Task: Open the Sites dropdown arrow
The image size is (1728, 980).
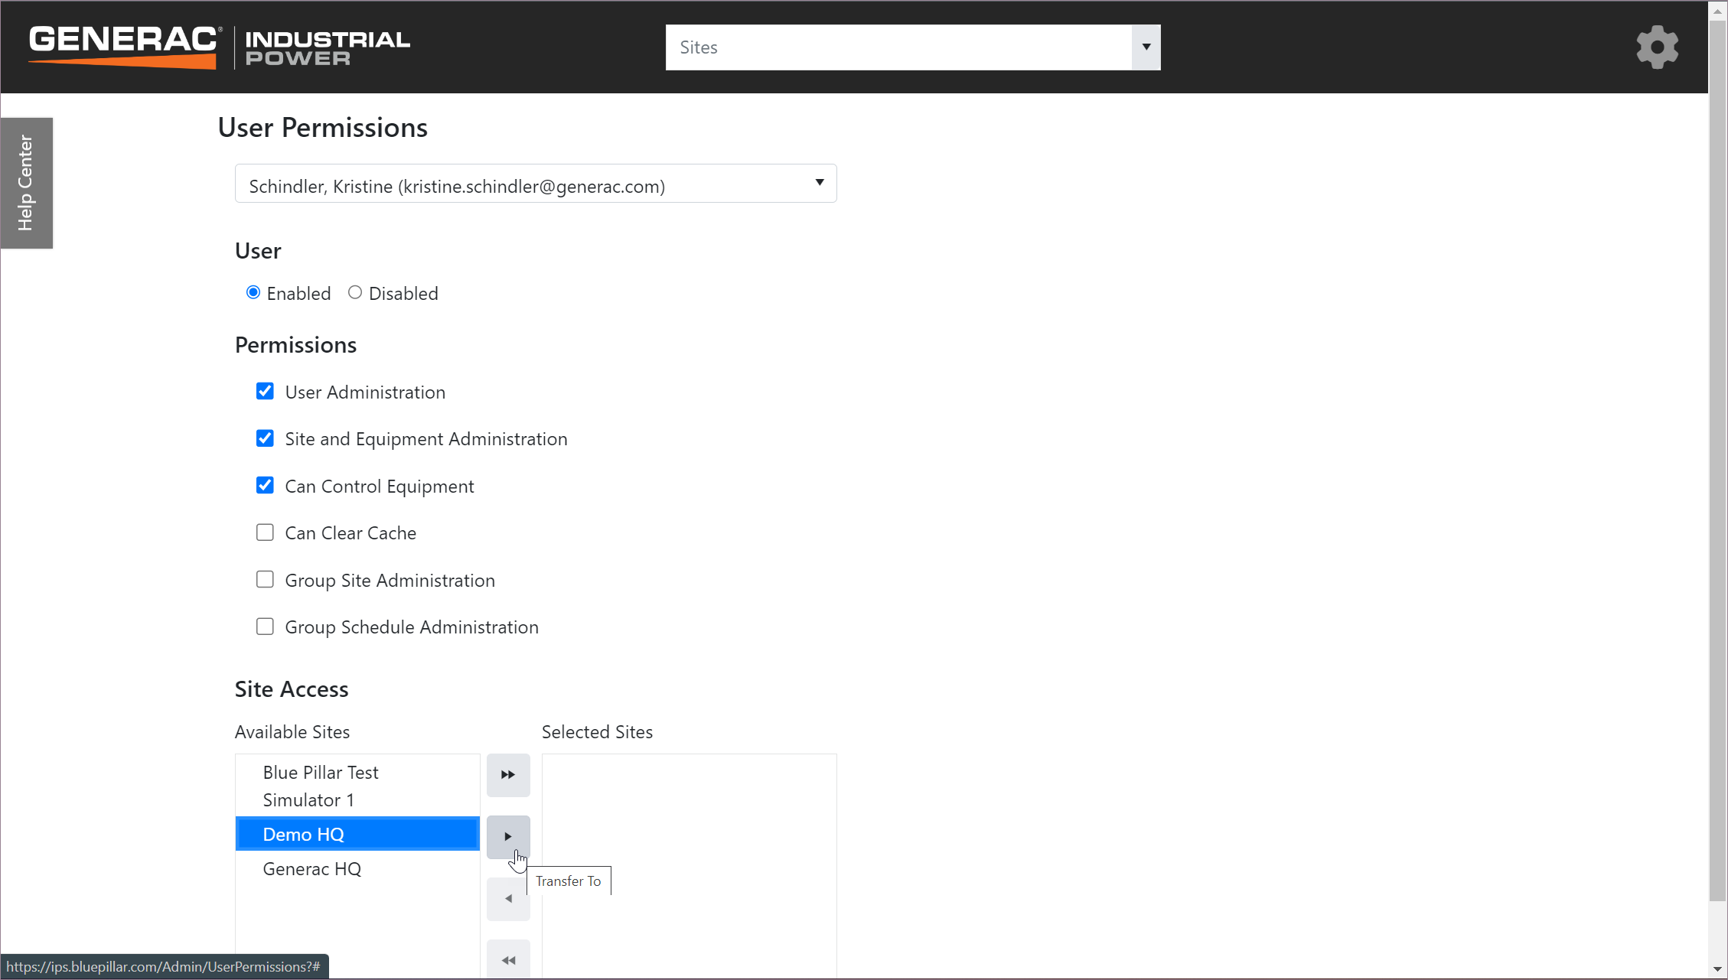Action: 1146,47
